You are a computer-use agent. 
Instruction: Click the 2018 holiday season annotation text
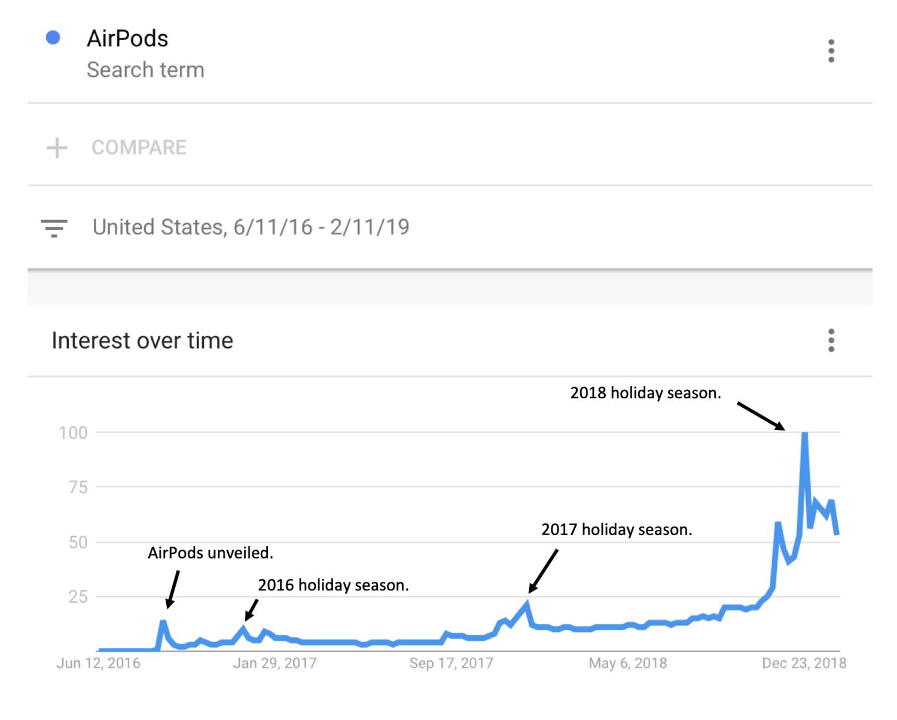[645, 393]
